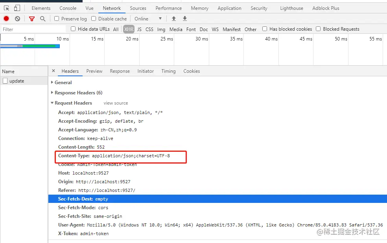
Task: Select the update request row
Action: click(24, 81)
